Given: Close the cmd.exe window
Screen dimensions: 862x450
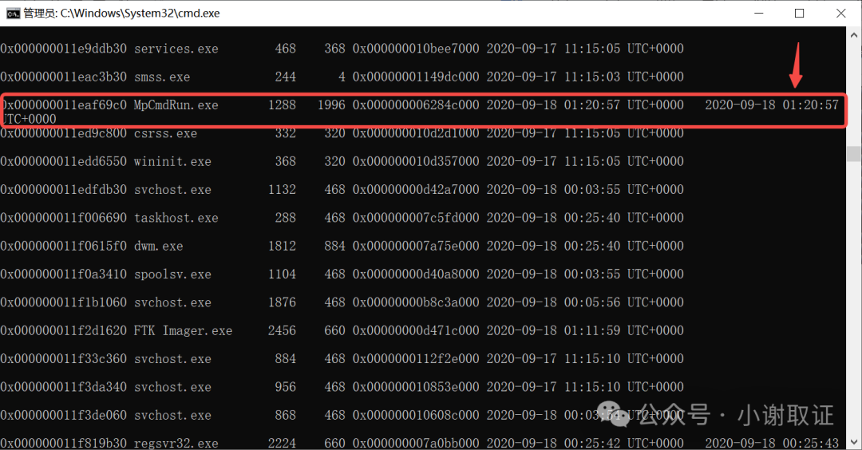Looking at the screenshot, I should 840,14.
